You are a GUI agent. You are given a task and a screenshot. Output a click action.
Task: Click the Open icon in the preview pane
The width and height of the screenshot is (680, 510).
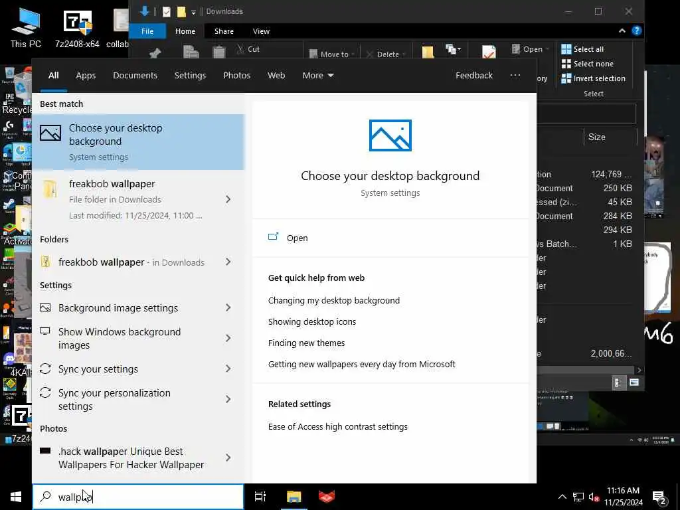[273, 237]
